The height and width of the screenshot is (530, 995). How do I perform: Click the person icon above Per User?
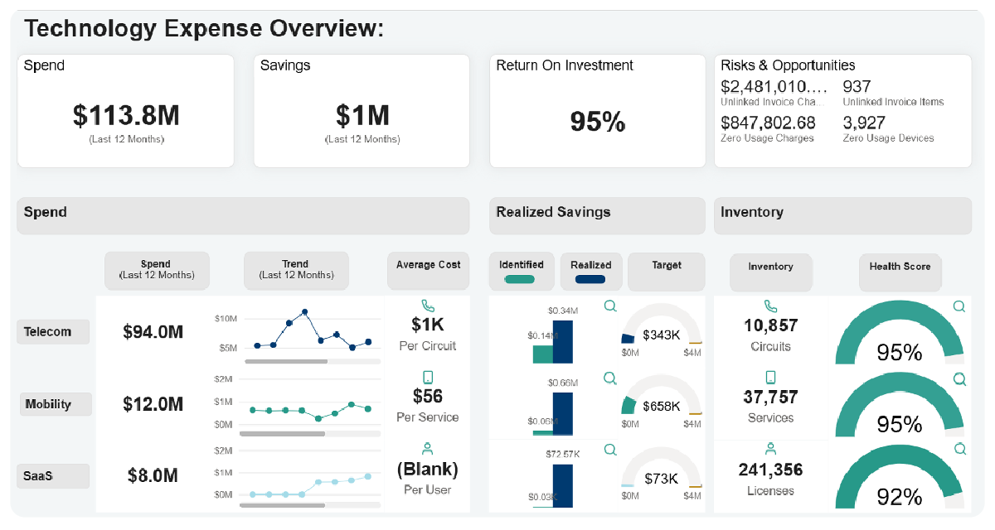pyautogui.click(x=428, y=449)
